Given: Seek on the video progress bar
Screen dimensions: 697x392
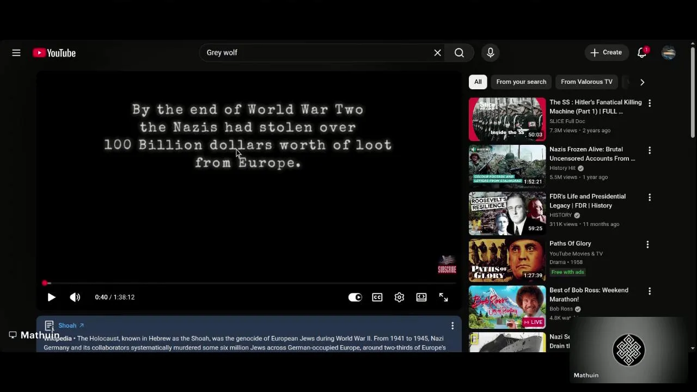Looking at the screenshot, I should (x=249, y=283).
